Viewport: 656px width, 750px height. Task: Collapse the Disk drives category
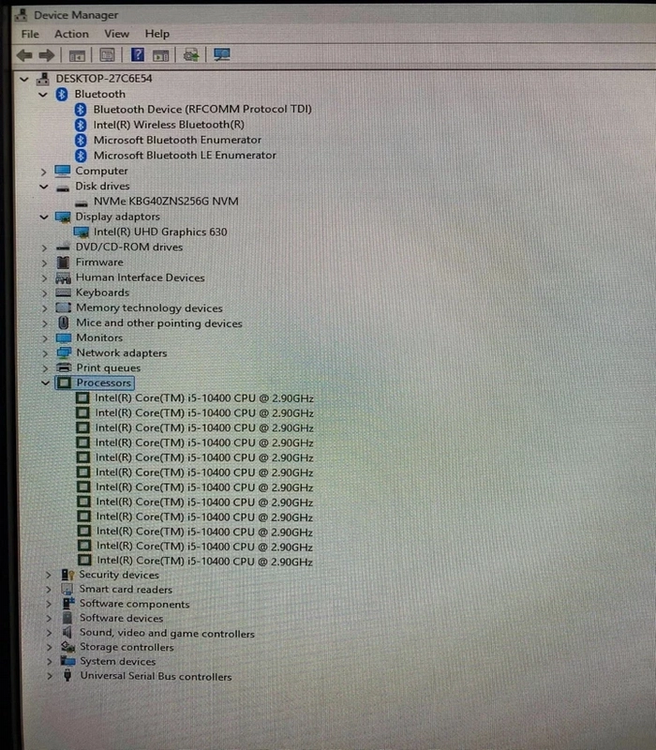(43, 187)
